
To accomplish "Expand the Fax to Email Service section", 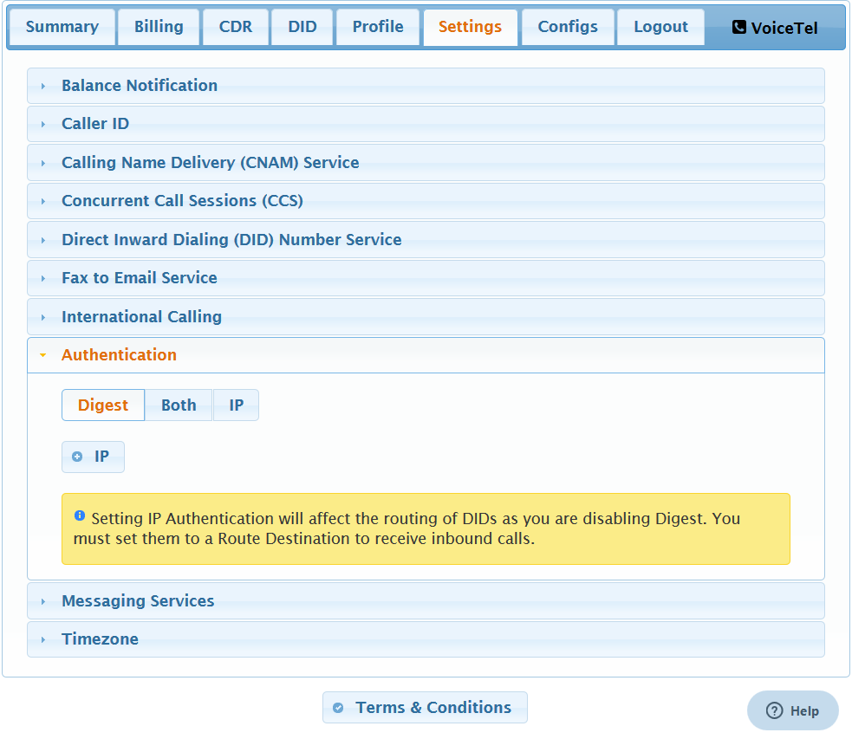I will 426,278.
